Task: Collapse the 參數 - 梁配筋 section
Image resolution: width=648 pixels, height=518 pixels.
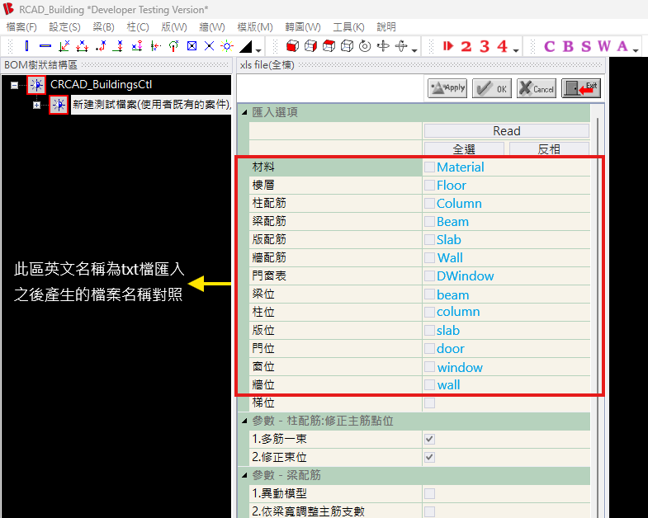Action: [244, 475]
